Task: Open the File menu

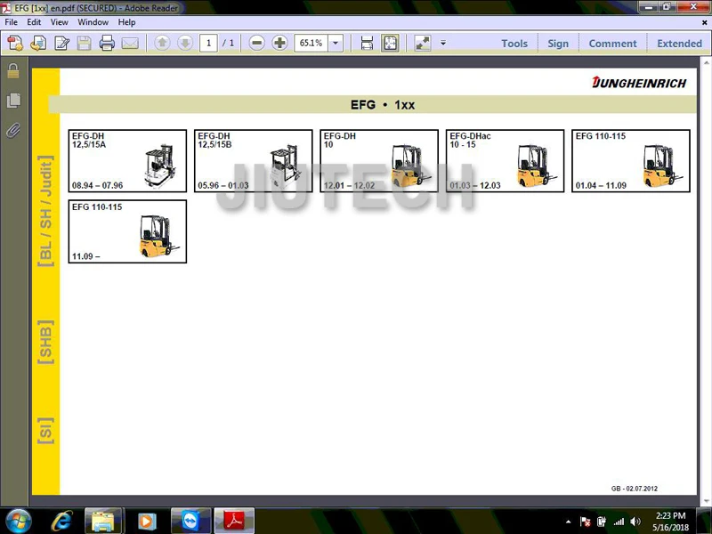Action: [x=12, y=21]
